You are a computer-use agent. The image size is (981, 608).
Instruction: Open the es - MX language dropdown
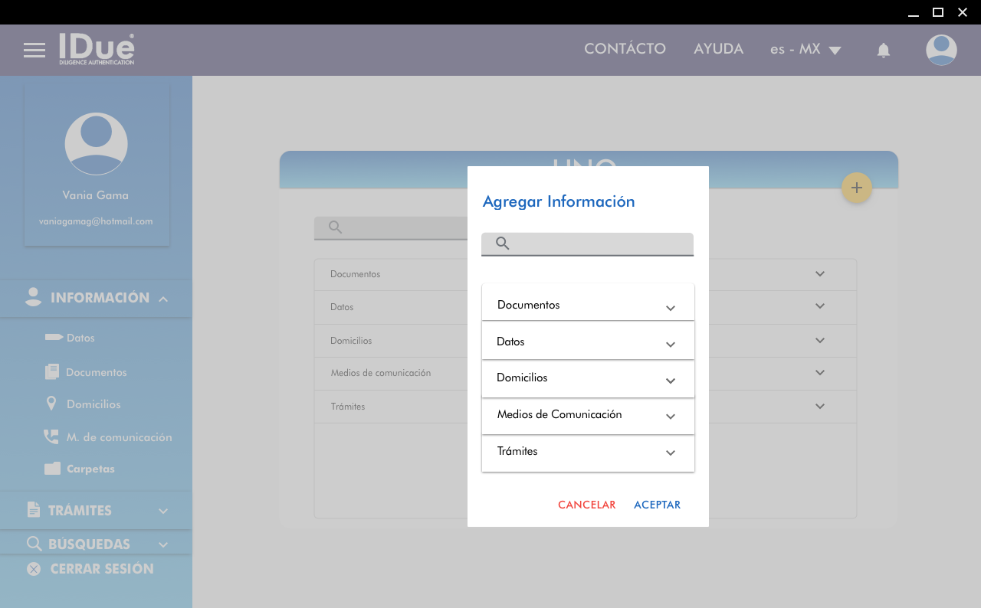(x=805, y=50)
